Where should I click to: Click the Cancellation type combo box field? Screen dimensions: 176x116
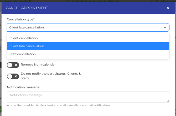point(88,27)
